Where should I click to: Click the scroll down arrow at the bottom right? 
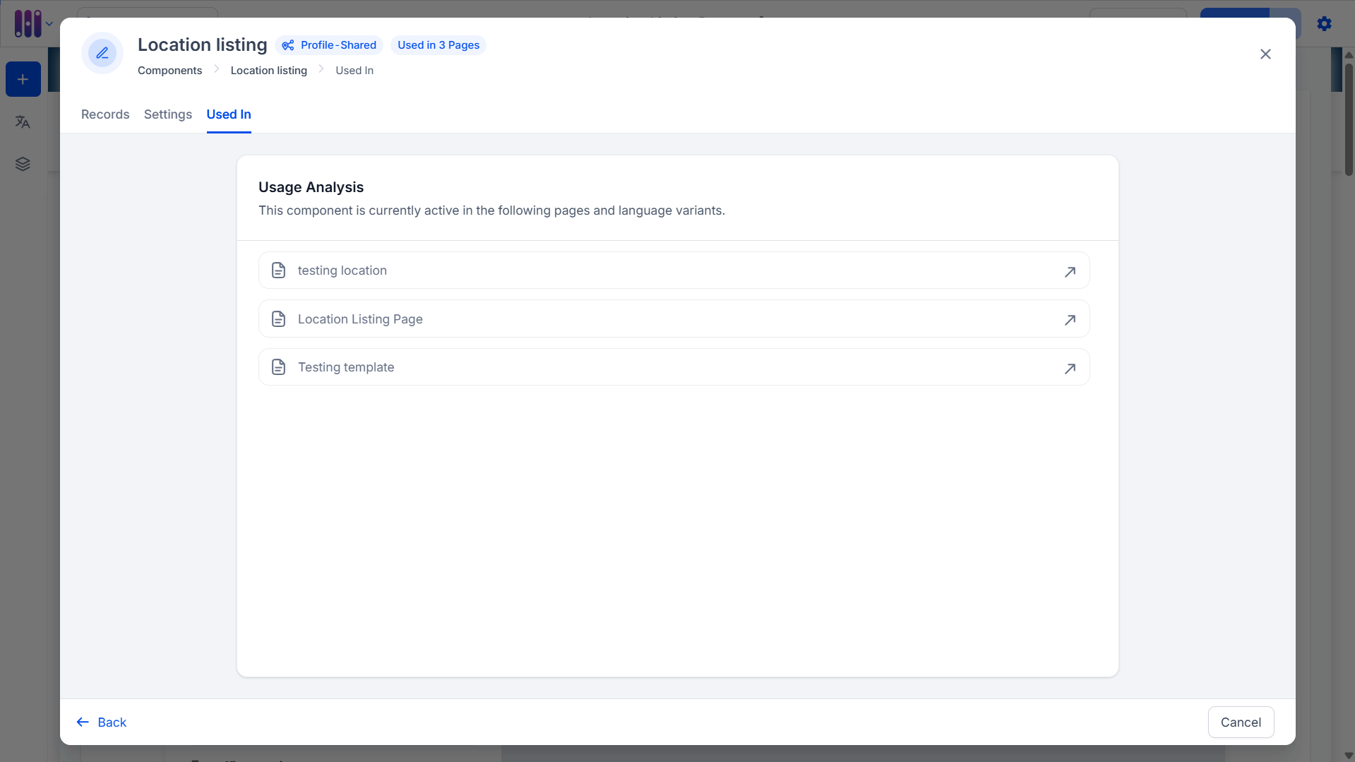[1349, 756]
